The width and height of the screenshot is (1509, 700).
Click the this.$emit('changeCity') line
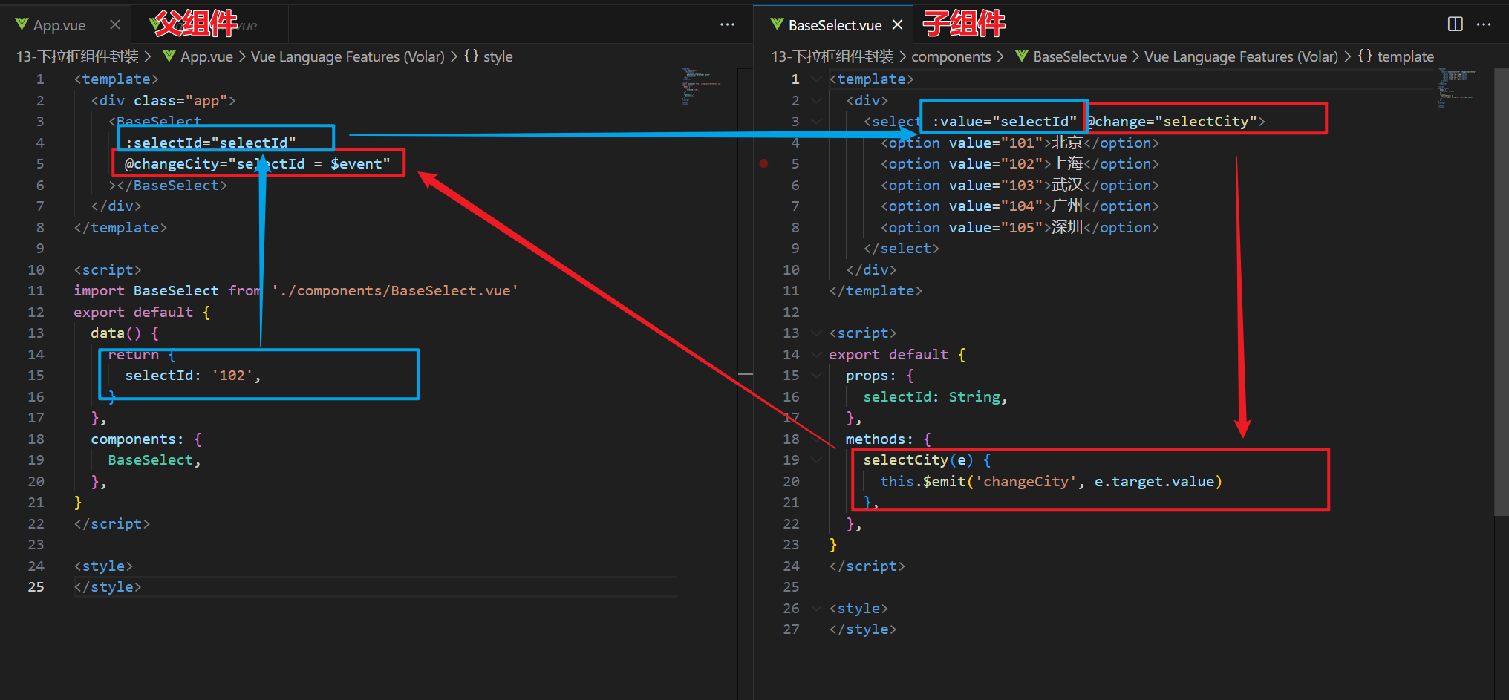click(1051, 481)
